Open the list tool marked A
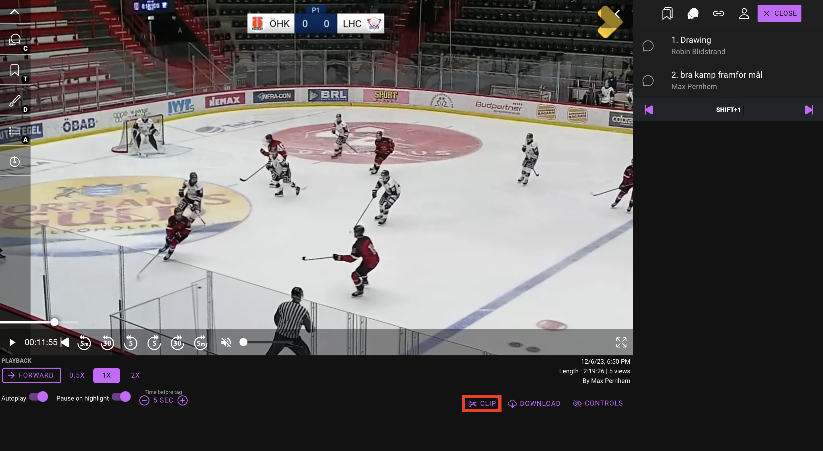823x451 pixels. (15, 131)
